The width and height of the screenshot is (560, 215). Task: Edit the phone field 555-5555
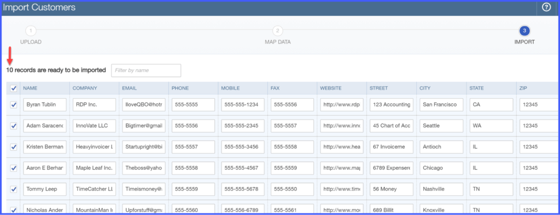[x=193, y=105]
